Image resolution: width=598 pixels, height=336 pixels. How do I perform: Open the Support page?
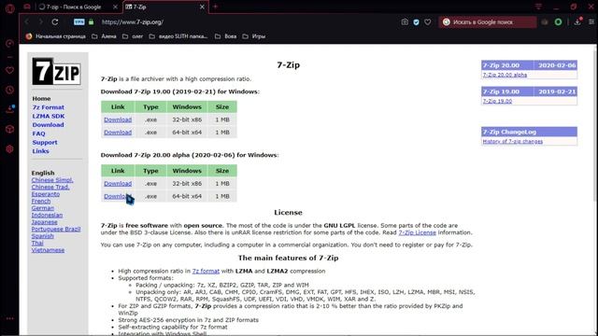click(x=45, y=142)
